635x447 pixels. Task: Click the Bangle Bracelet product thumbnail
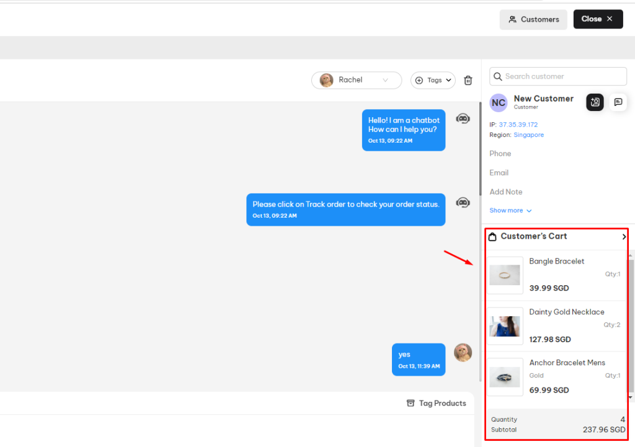click(x=505, y=275)
